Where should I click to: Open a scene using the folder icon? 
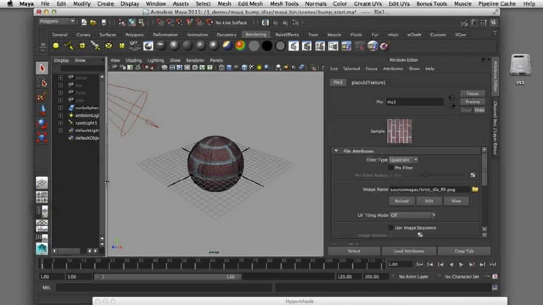[93, 22]
